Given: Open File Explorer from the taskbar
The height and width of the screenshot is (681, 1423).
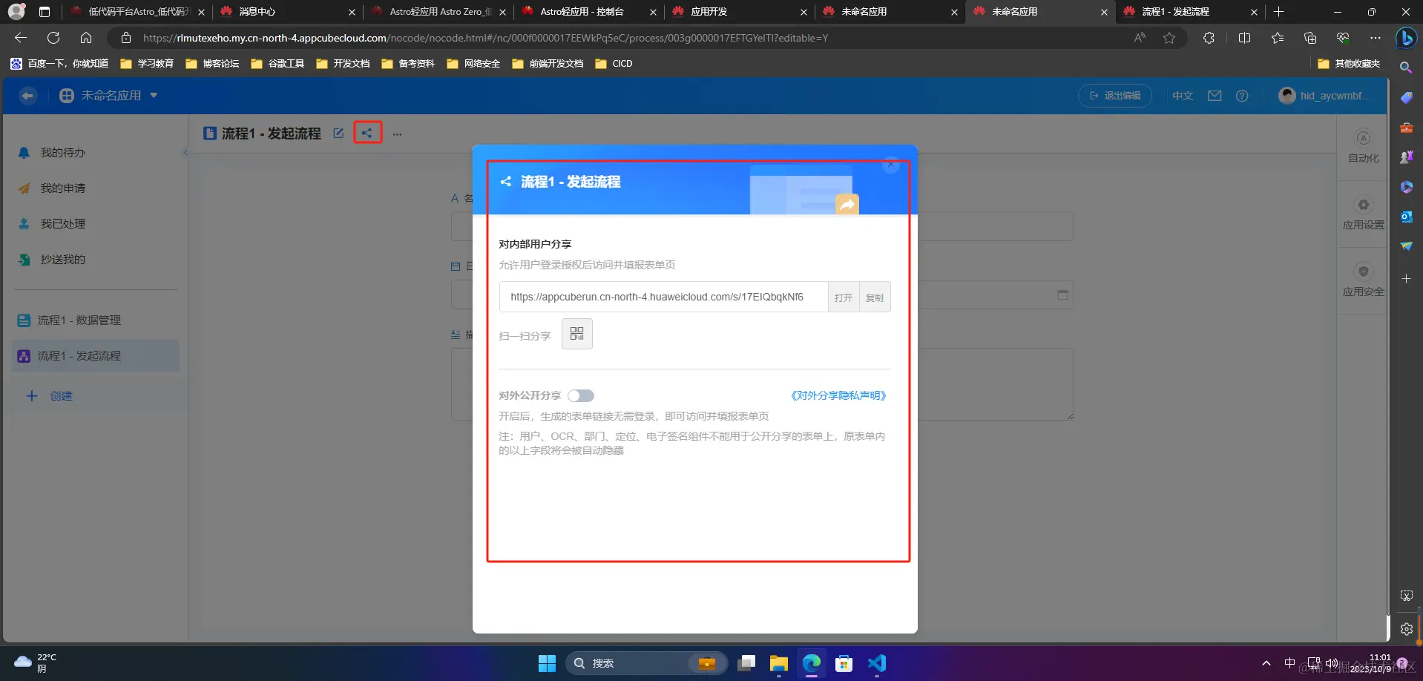Looking at the screenshot, I should click(778, 663).
